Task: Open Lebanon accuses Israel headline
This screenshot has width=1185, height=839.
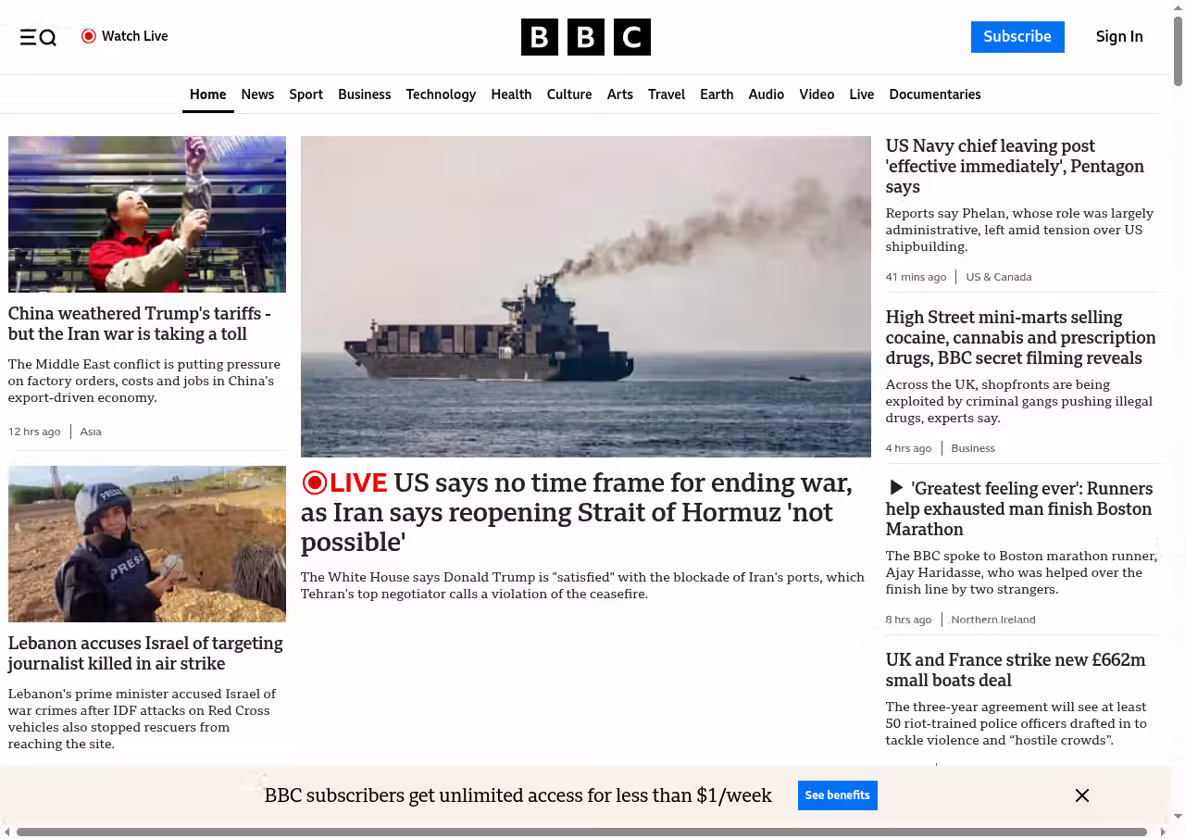Action: [x=145, y=653]
